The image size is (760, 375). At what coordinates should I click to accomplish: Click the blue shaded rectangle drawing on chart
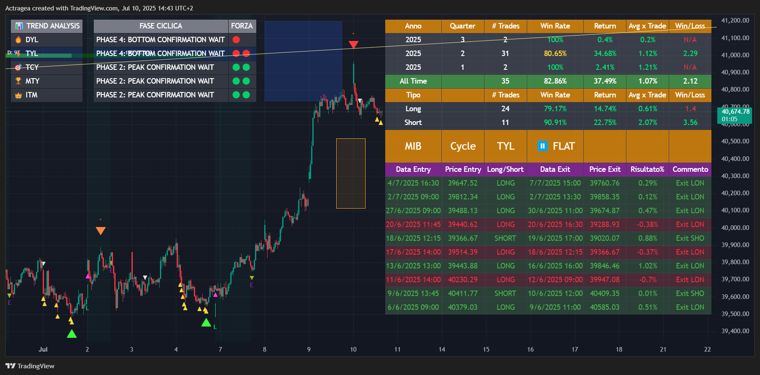303,61
